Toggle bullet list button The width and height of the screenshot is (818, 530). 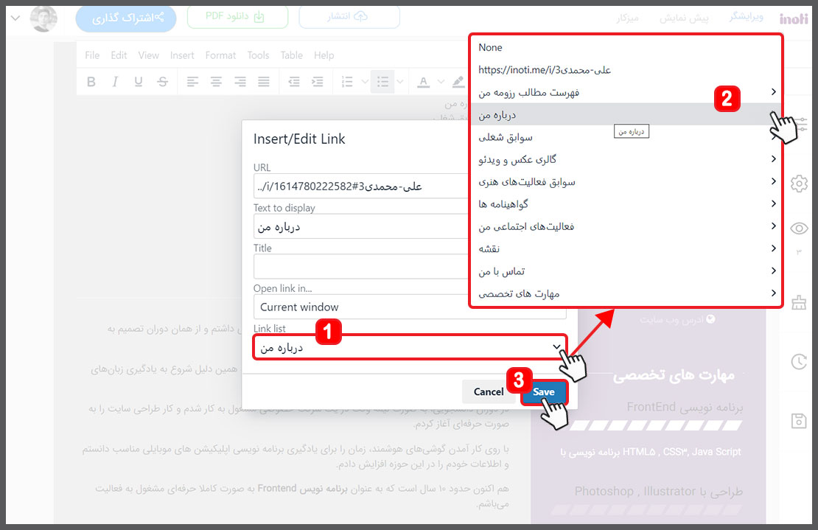383,81
